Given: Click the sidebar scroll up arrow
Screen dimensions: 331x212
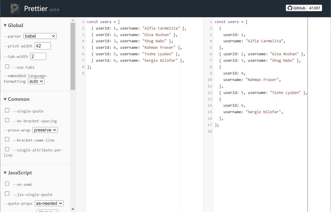Looking at the screenshot, I should pos(73,20).
